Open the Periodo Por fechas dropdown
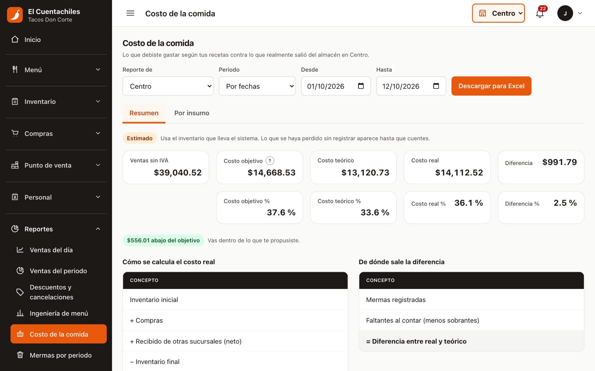 pyautogui.click(x=257, y=86)
